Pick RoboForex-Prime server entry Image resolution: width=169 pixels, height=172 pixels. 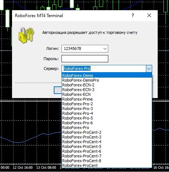coord(107,99)
